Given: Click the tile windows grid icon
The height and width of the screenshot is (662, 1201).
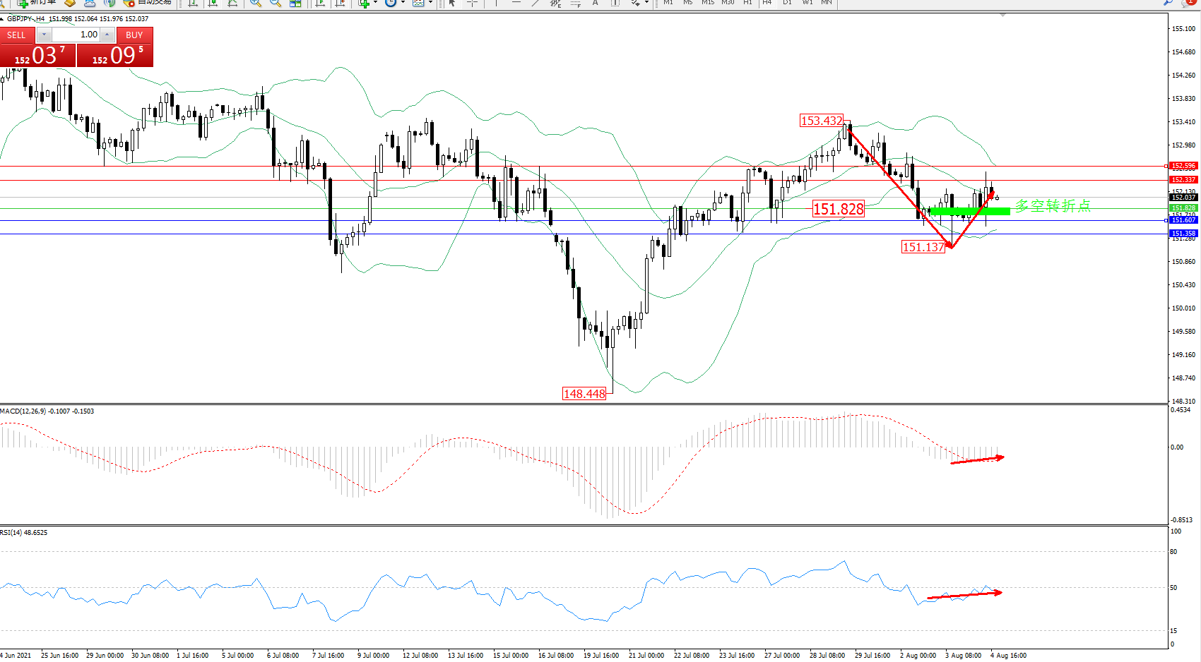Looking at the screenshot, I should [x=295, y=3].
